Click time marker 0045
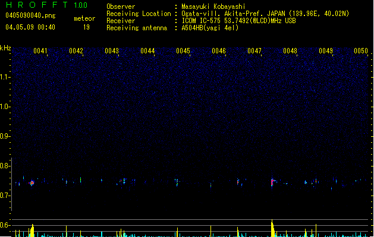Screen dimensions: 374x237 183,51
